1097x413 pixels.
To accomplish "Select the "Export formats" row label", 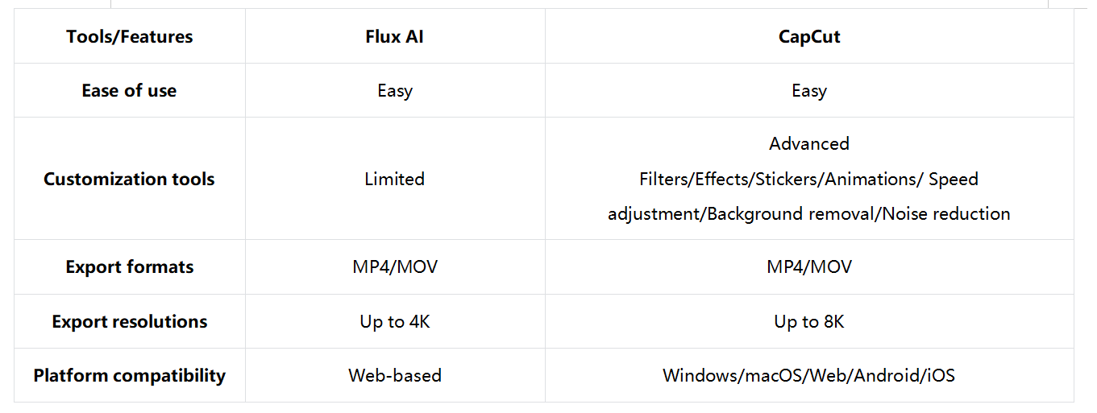I will [129, 266].
